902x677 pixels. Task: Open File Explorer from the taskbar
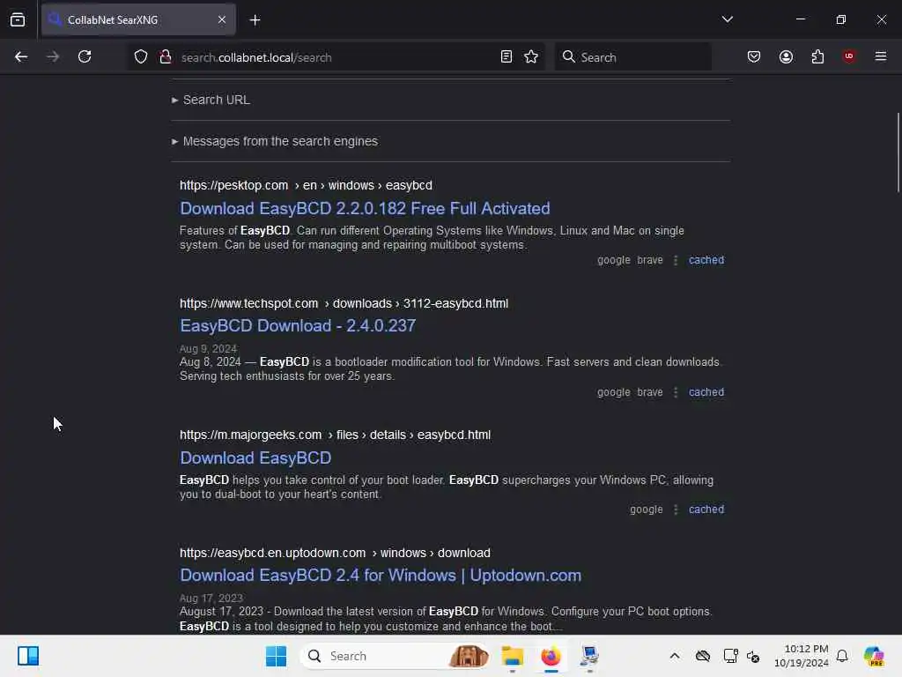[512, 656]
